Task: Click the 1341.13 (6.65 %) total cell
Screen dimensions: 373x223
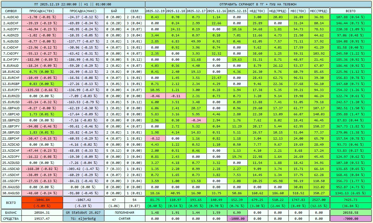Action: point(351,193)
